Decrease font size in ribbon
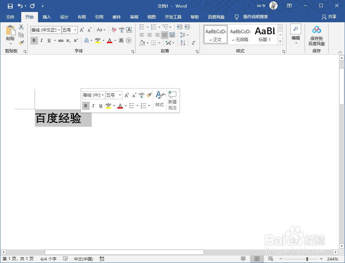345x263 pixels. pyautogui.click(x=89, y=30)
